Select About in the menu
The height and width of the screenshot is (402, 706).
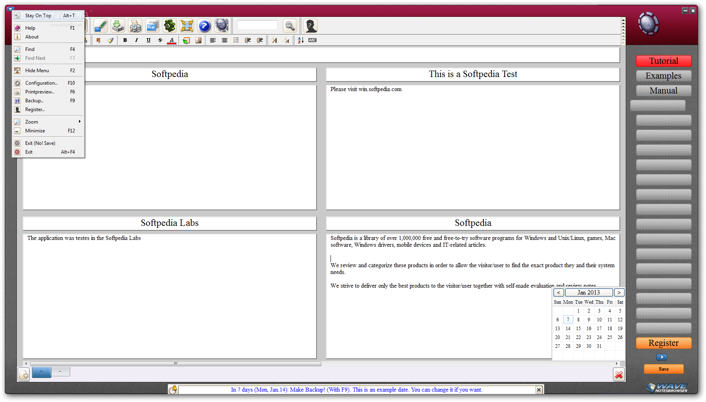[49, 37]
